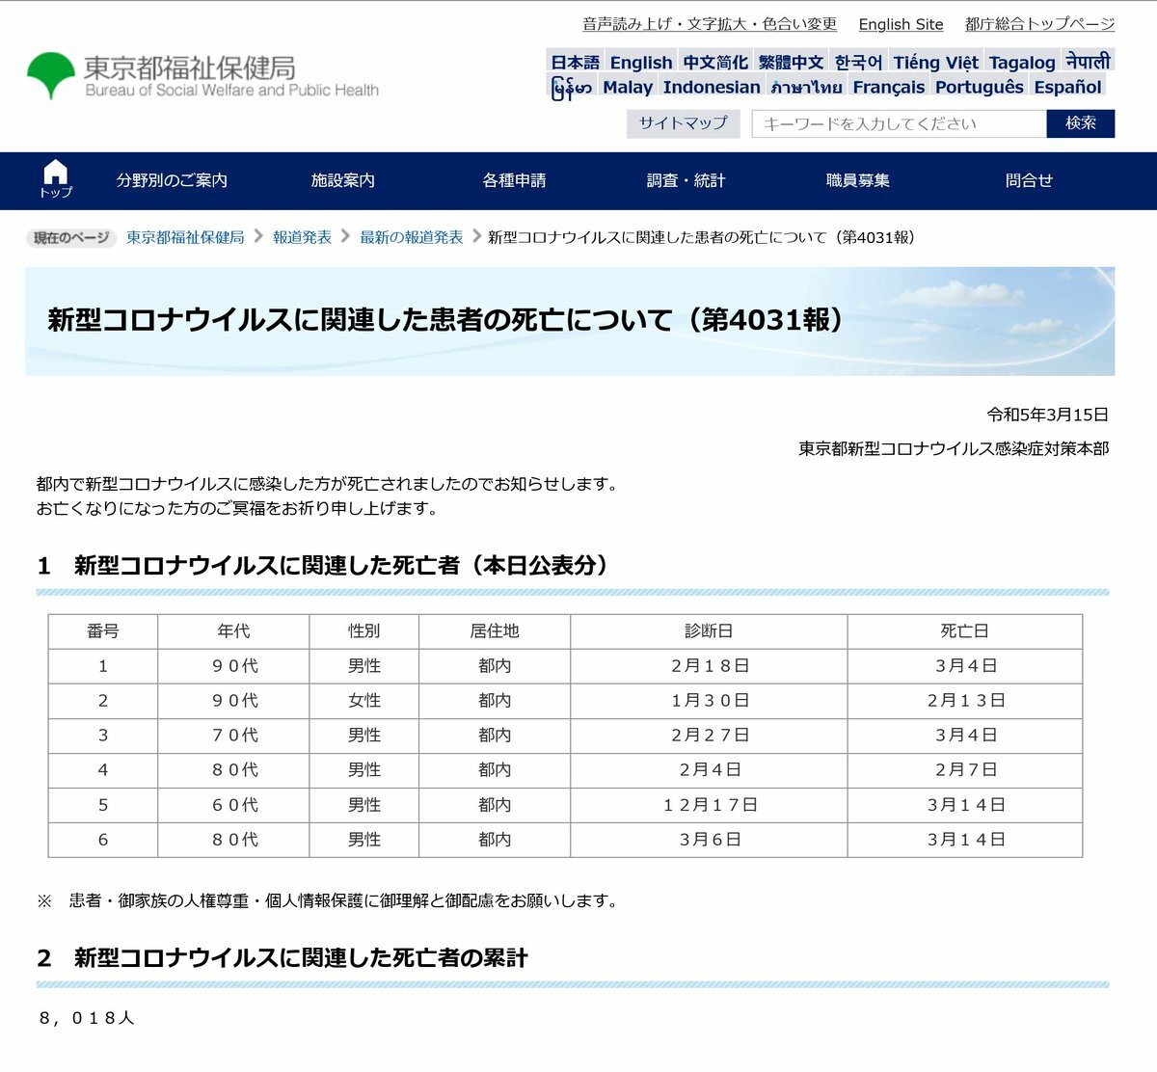Open 各種申請 menu

tap(514, 180)
